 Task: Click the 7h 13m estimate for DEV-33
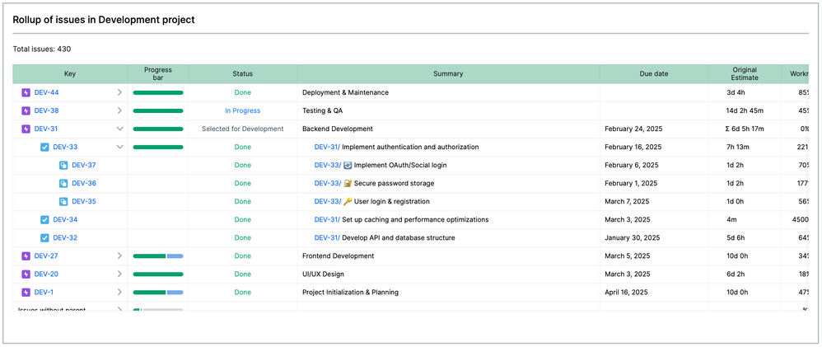click(x=738, y=147)
